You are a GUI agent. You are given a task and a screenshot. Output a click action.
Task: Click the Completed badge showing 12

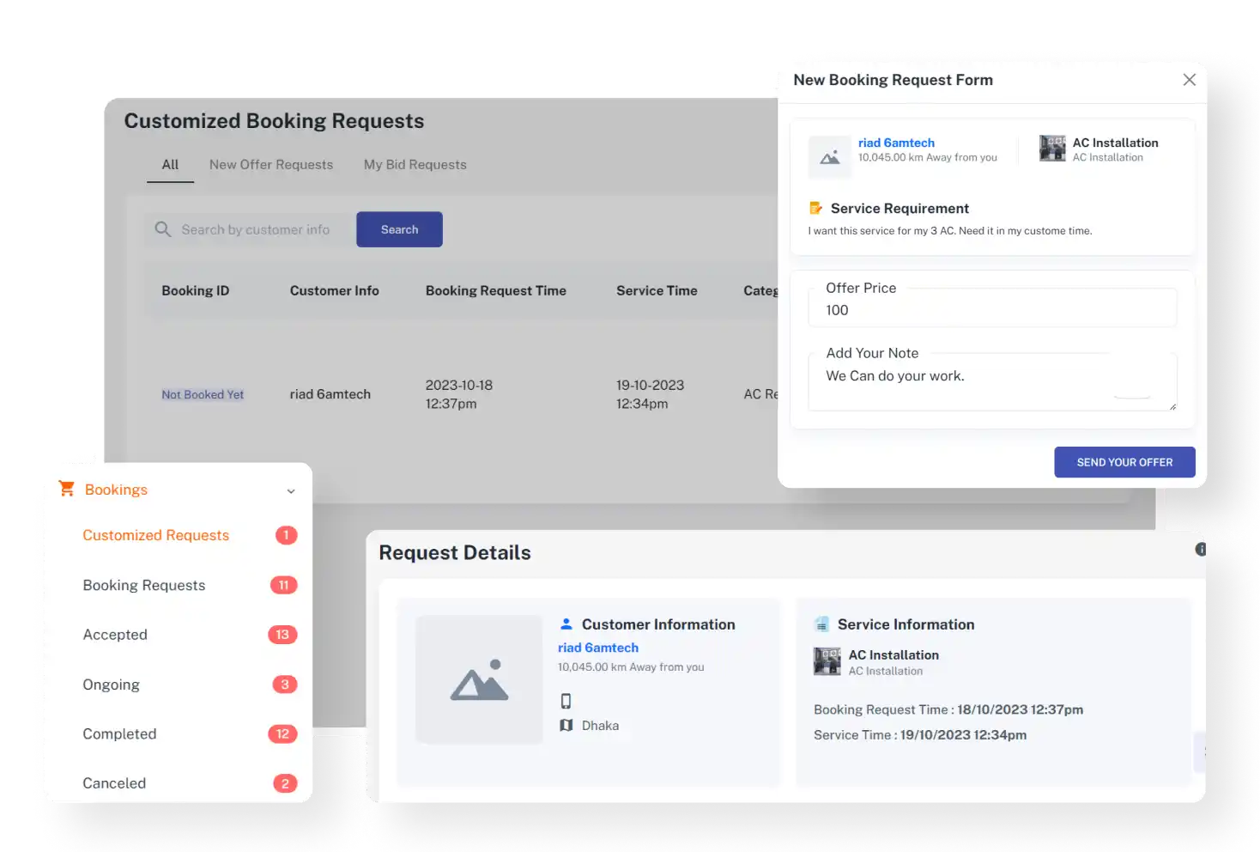tap(282, 733)
